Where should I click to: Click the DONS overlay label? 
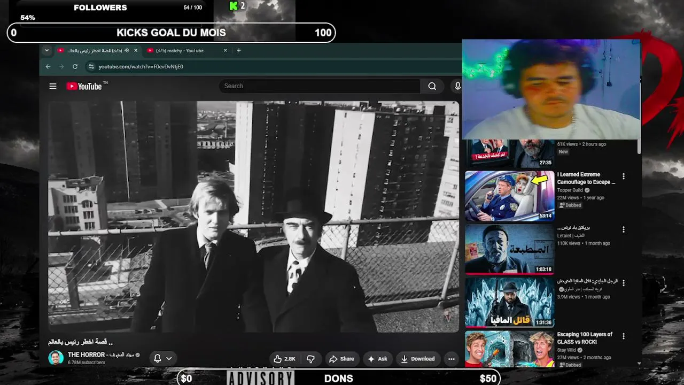[x=339, y=379]
